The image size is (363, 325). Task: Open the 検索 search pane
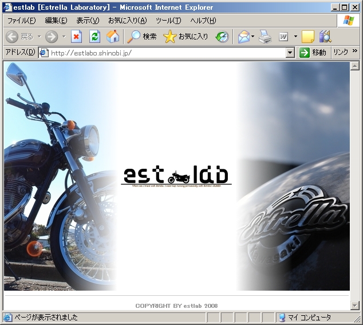(142, 37)
